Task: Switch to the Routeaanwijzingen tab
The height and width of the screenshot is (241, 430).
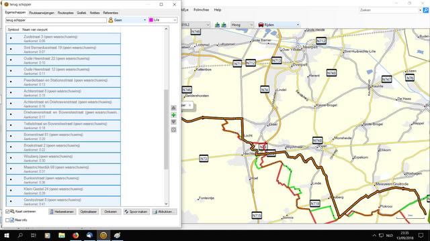Action: (x=42, y=13)
